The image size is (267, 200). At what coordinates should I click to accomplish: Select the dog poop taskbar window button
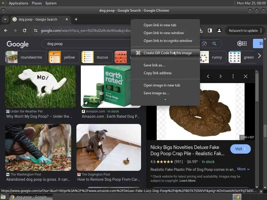(x=31, y=197)
